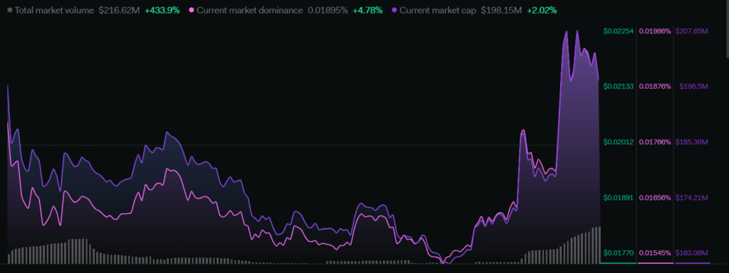Click the $196.5M market cap axis label

click(x=693, y=86)
